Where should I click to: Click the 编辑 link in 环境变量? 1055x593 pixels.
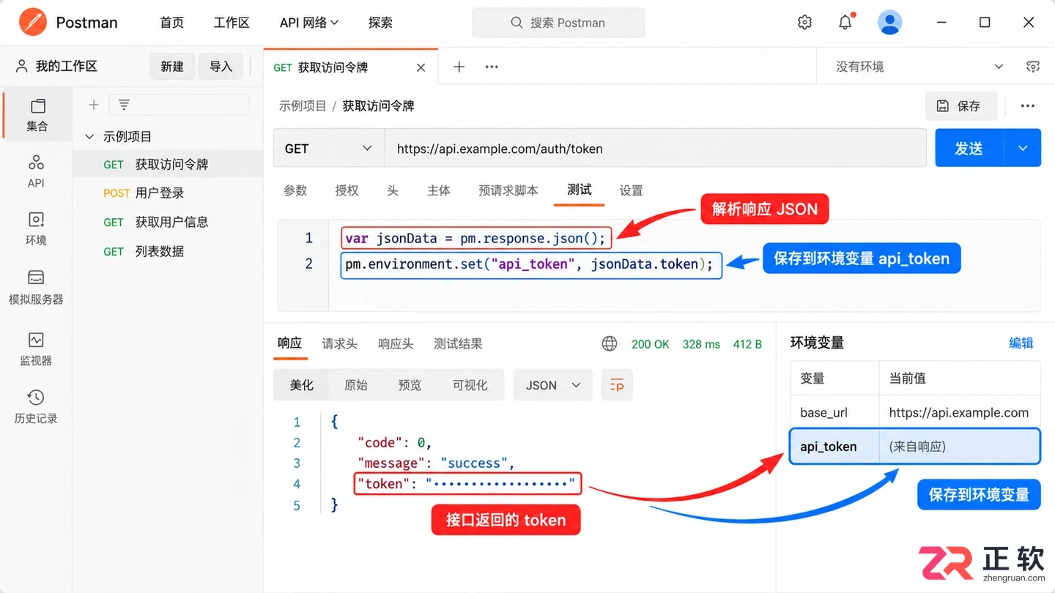pos(1021,343)
